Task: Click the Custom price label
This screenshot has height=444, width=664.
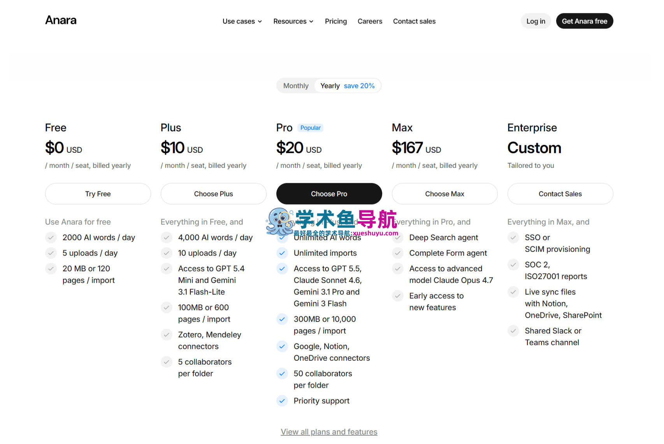Action: point(534,148)
